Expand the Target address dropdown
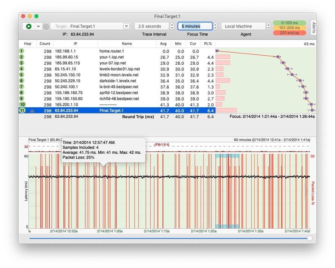The width and height of the screenshot is (335, 268). point(127,26)
